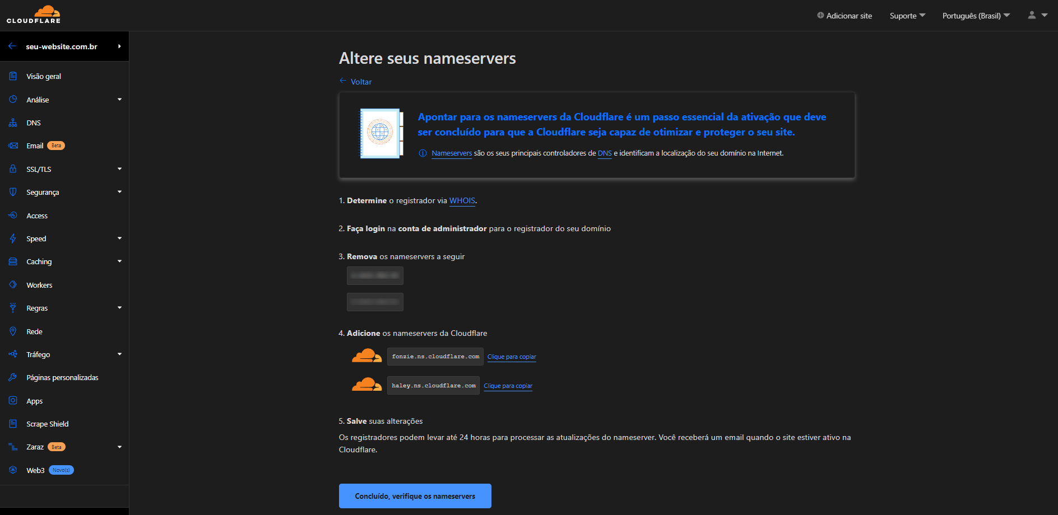The width and height of the screenshot is (1058, 515).
Task: Expand the SSL/TLS sidebar section
Action: coord(119,169)
